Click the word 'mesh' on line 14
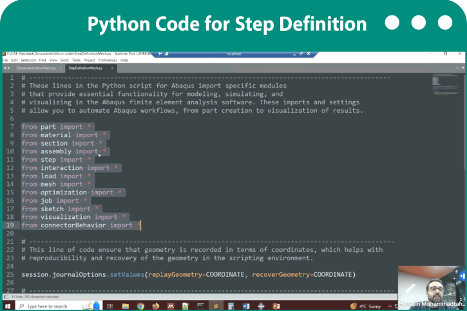The height and width of the screenshot is (311, 467). (48, 184)
